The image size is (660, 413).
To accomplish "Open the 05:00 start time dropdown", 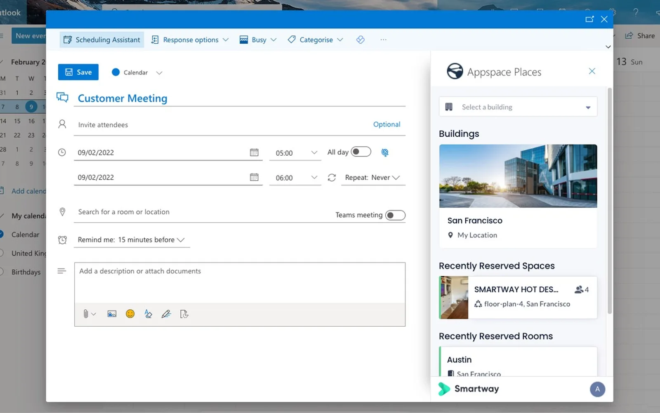I will [295, 153].
